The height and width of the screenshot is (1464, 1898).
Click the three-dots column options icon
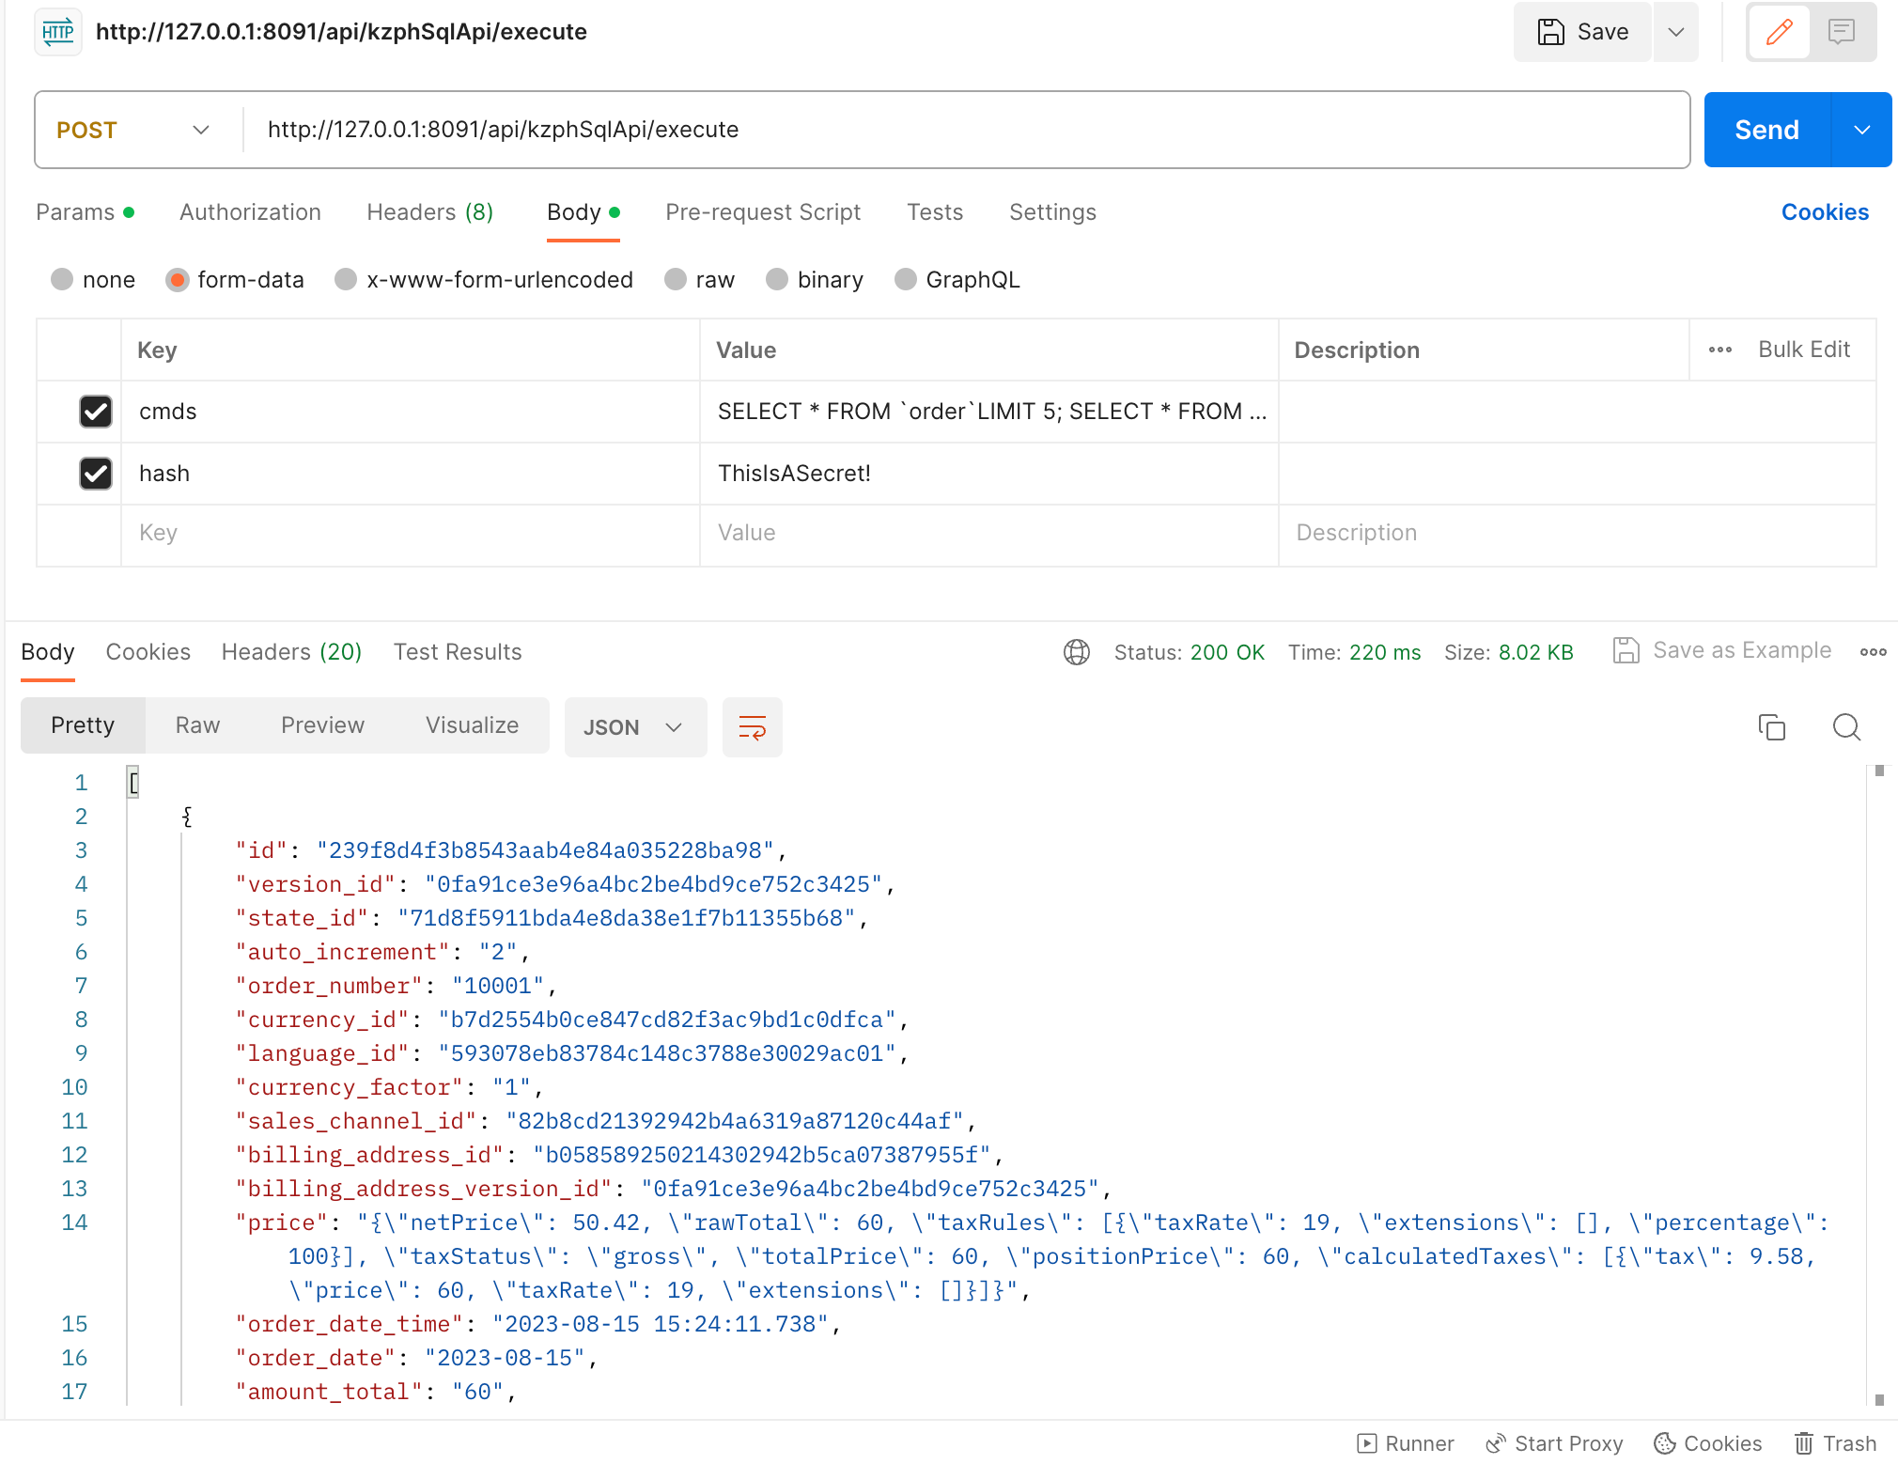1719,350
